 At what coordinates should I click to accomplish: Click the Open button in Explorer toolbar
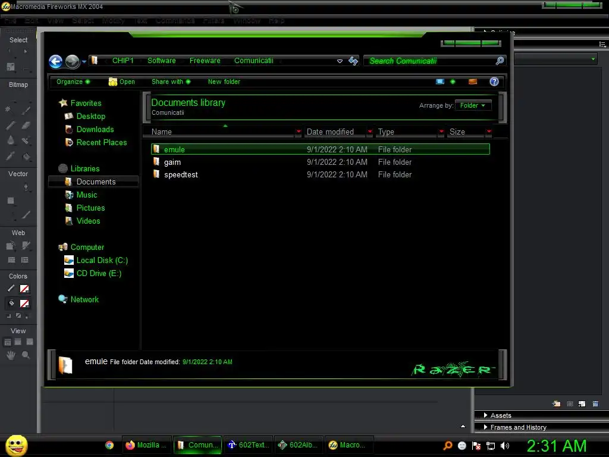(122, 82)
